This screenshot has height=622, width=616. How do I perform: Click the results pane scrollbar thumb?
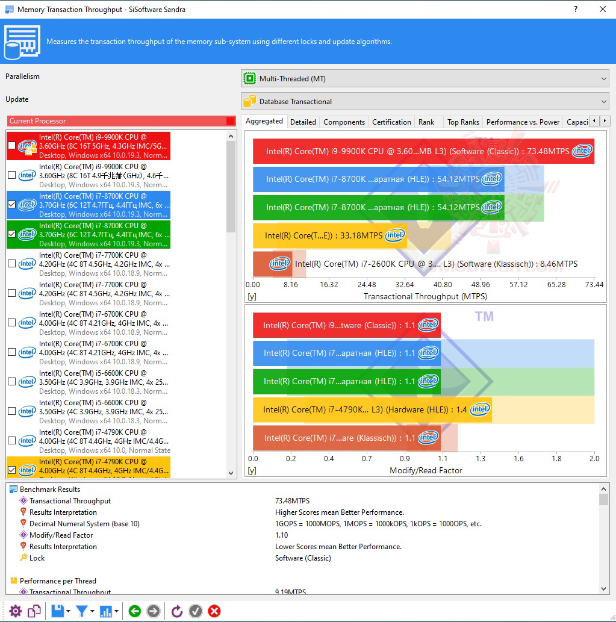click(x=603, y=499)
